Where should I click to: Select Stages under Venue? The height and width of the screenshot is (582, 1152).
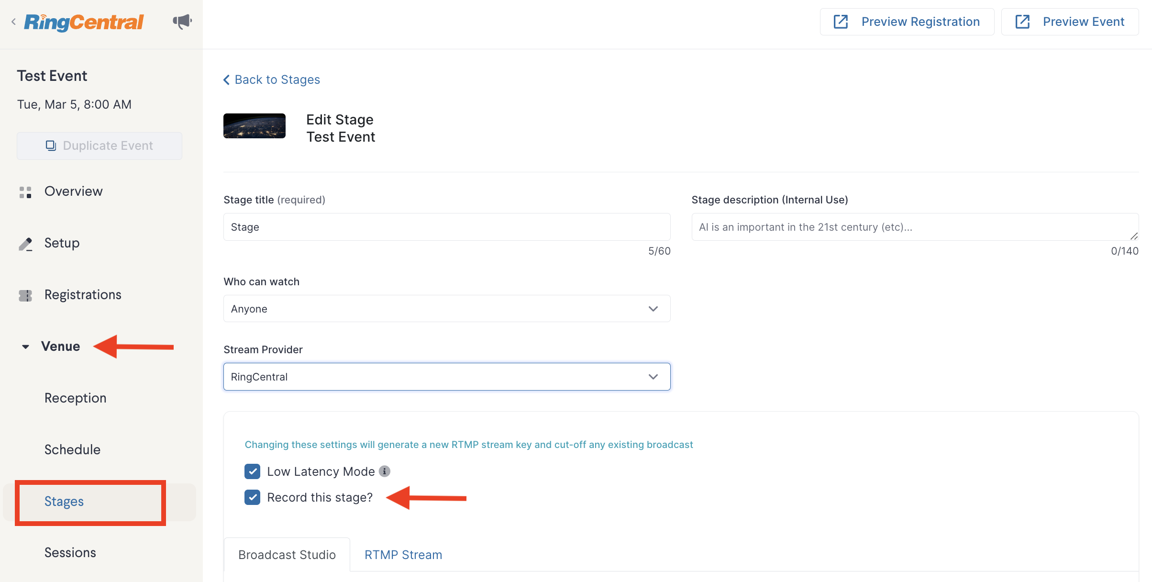64,502
